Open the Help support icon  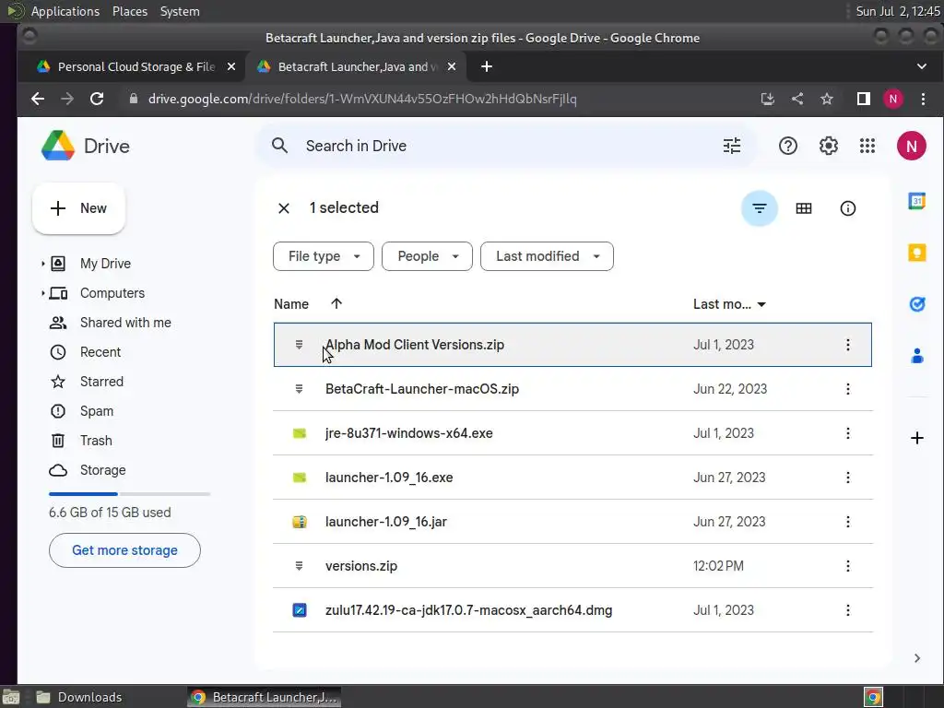click(x=788, y=146)
